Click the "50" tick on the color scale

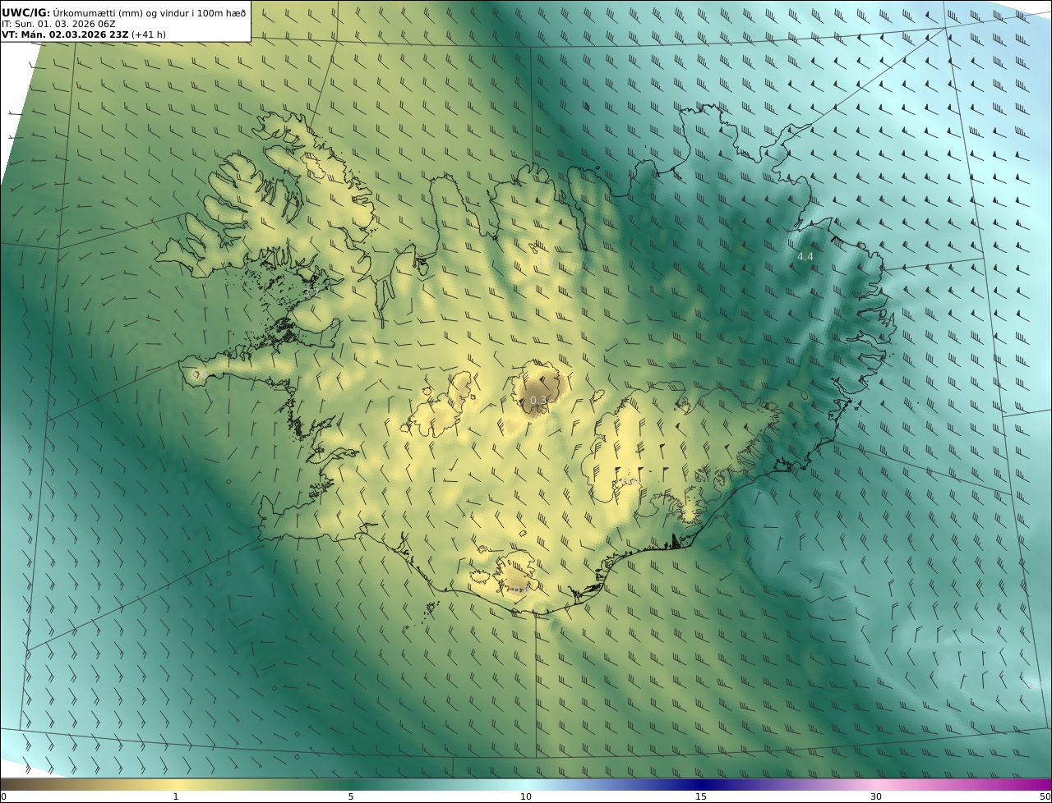pyautogui.click(x=1045, y=796)
